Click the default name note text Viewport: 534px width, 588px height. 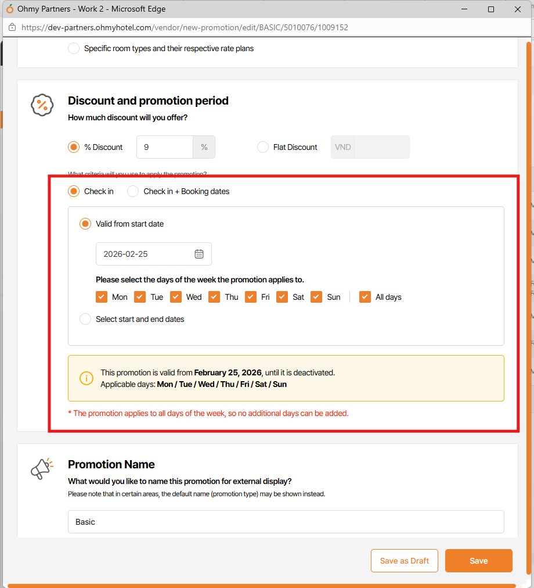(196, 494)
